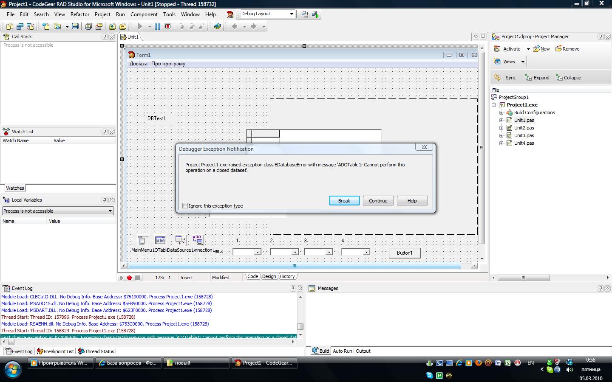The width and height of the screenshot is (612, 382).
Task: Open the Debug Layout dropdown
Action: [292, 14]
